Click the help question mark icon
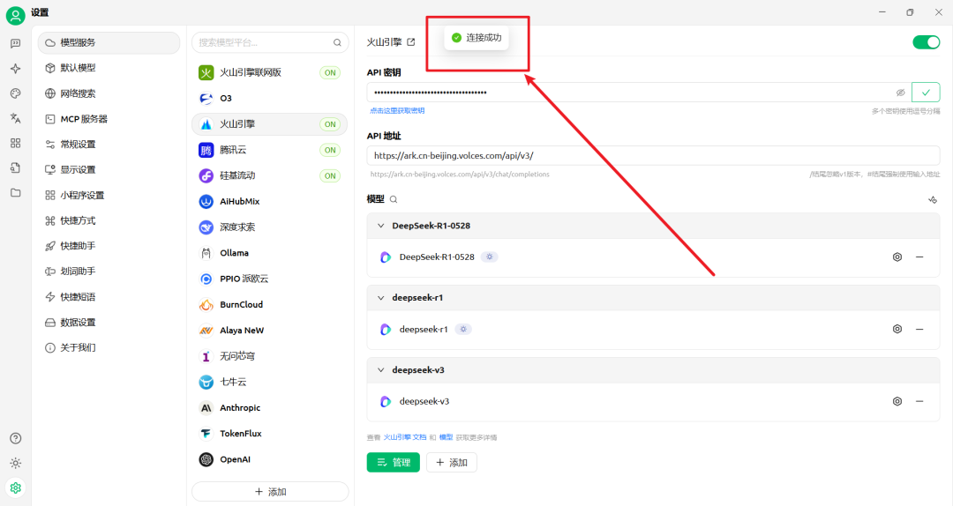This screenshot has height=506, width=953. coord(15,439)
